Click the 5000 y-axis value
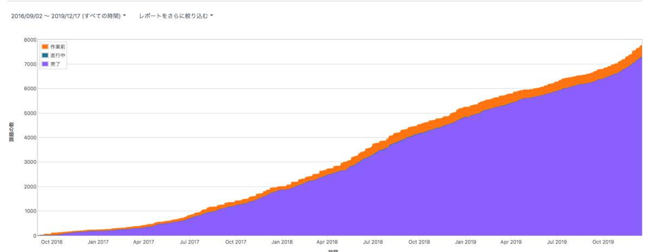Viewport: 651px width, 252px height. coord(30,114)
